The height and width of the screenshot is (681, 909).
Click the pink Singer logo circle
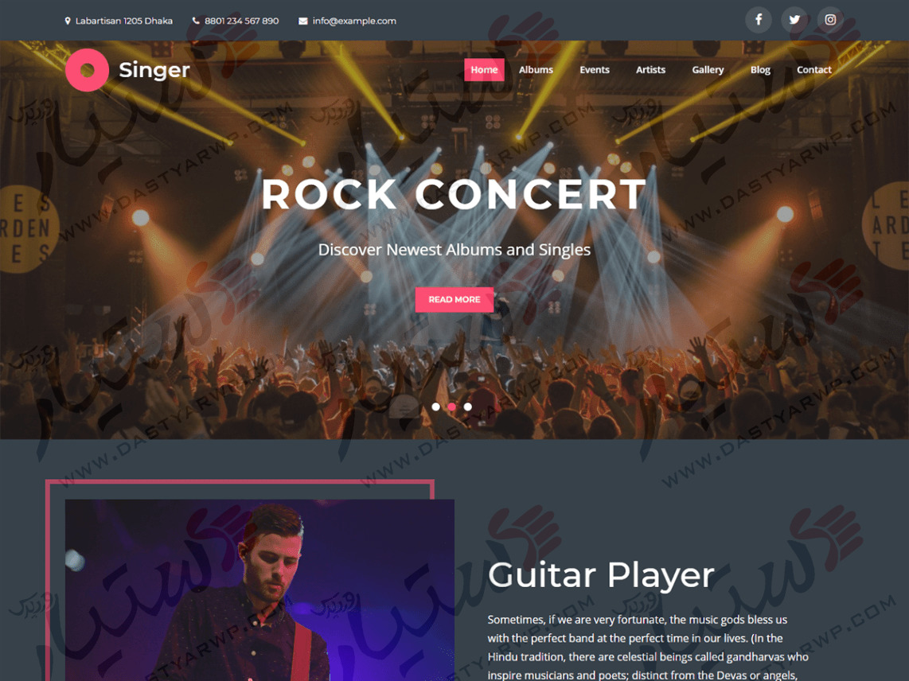(87, 70)
